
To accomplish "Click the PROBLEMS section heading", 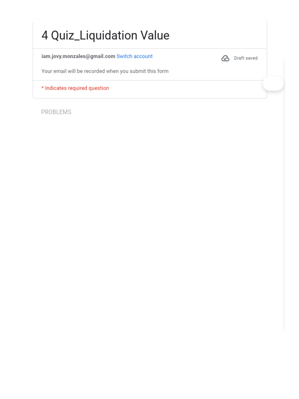I will tap(56, 112).
